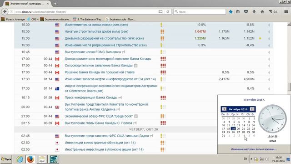Open event Динамика разрешений на строительство (м/м) (сен)
291x164 pixels.
click(x=104, y=38)
